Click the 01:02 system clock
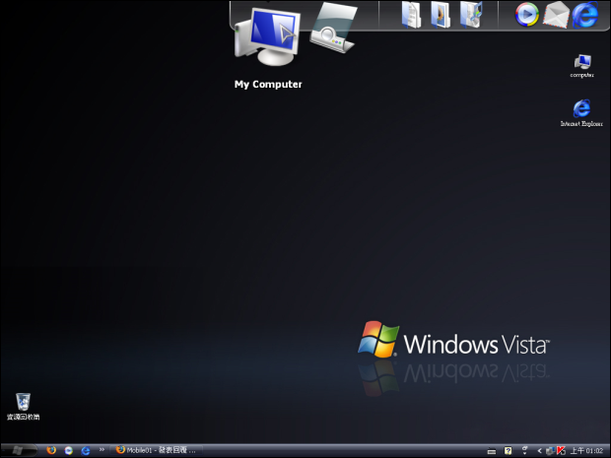 (x=586, y=451)
